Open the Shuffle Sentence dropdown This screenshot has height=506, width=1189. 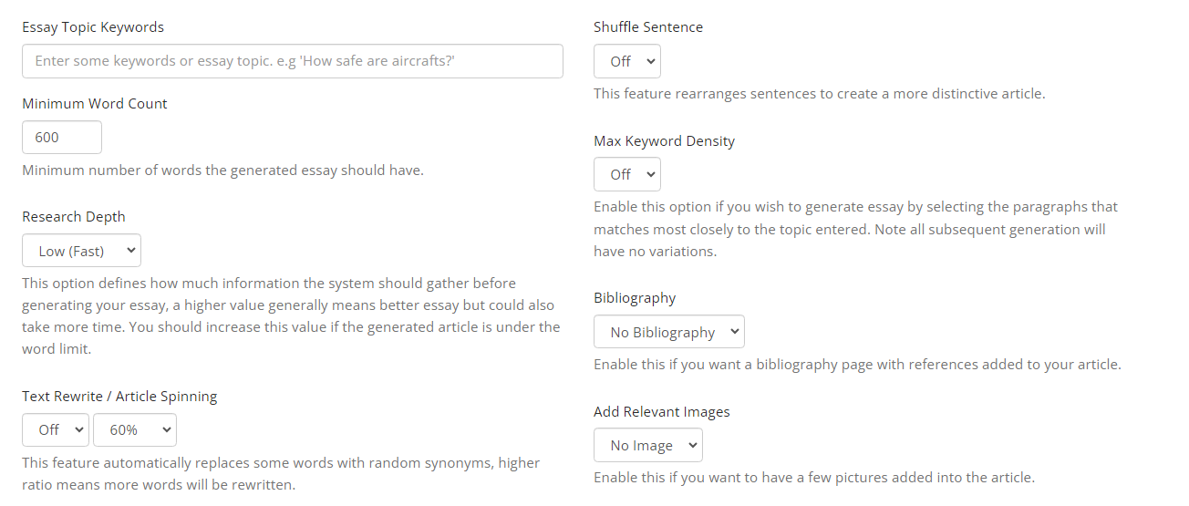pyautogui.click(x=627, y=62)
